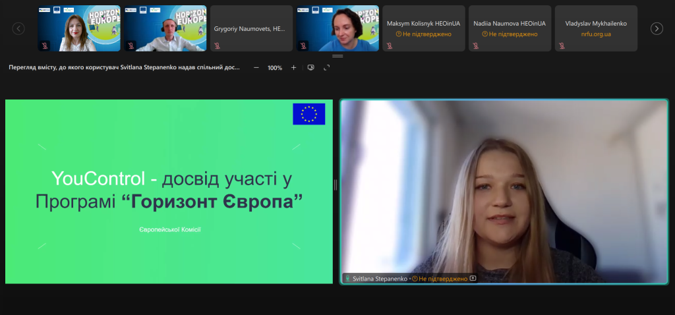This screenshot has height=315, width=675.
Task: Select the blue-shirt woman's video thumbnail
Action: (x=337, y=28)
